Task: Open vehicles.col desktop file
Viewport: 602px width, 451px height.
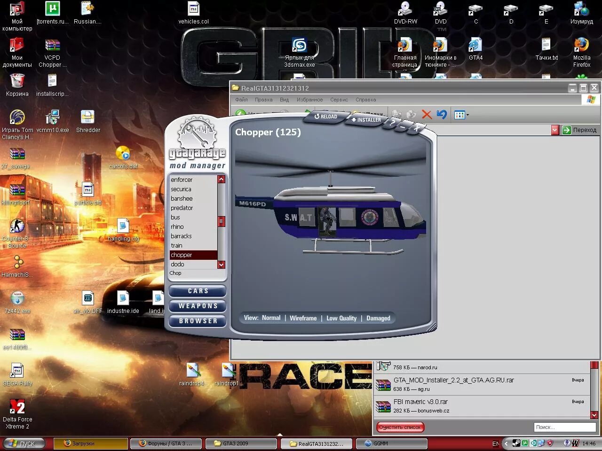Action: click(x=193, y=13)
